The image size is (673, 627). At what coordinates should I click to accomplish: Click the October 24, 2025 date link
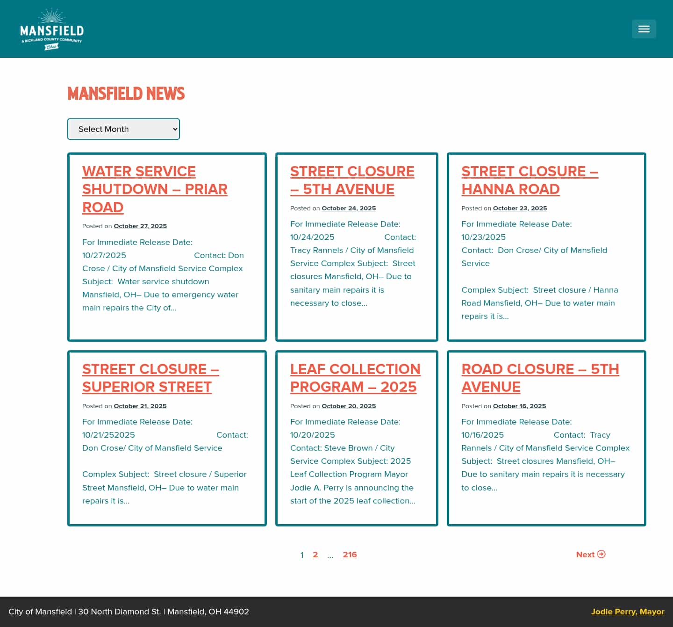point(349,208)
